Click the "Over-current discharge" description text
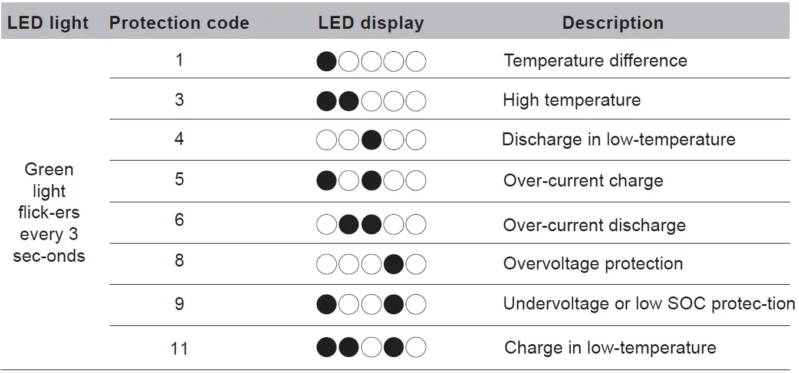 point(594,225)
